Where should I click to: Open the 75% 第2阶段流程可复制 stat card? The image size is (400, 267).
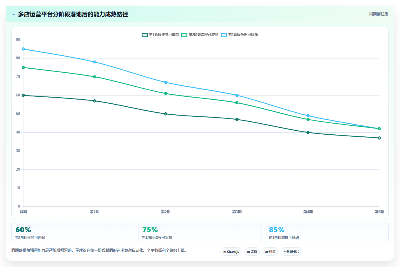point(200,233)
